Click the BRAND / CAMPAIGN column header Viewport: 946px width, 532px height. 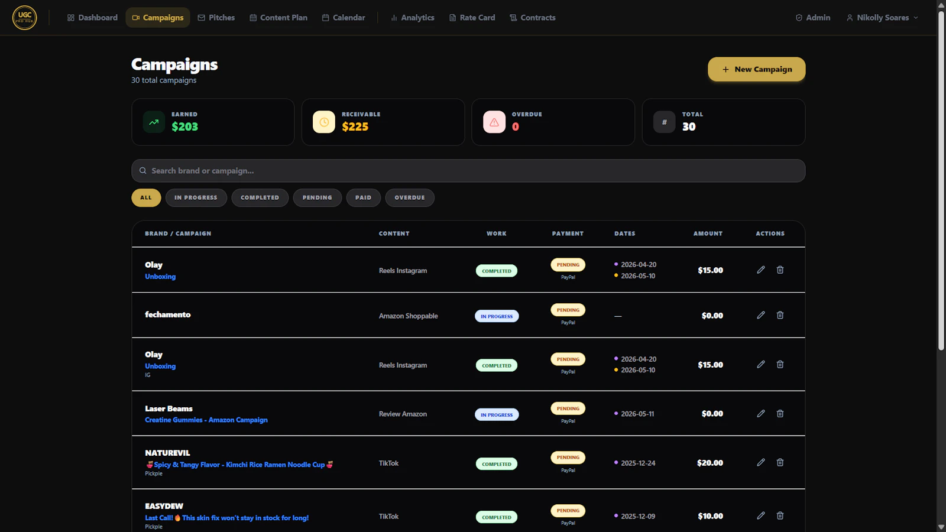[178, 233]
